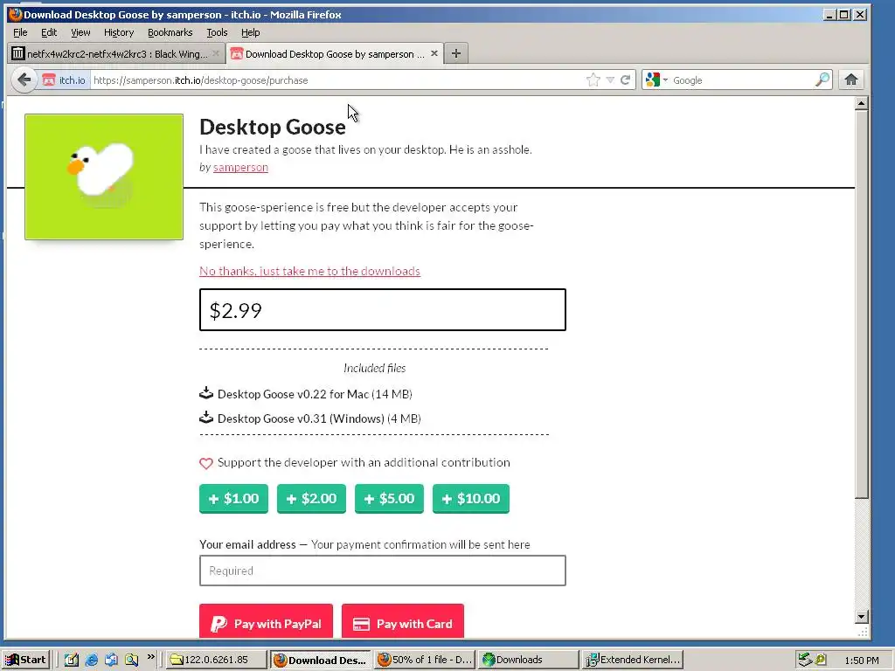The image size is (895, 671).
Task: Switch to the 122.0.6261.85 folder taskbar item
Action: (217, 660)
